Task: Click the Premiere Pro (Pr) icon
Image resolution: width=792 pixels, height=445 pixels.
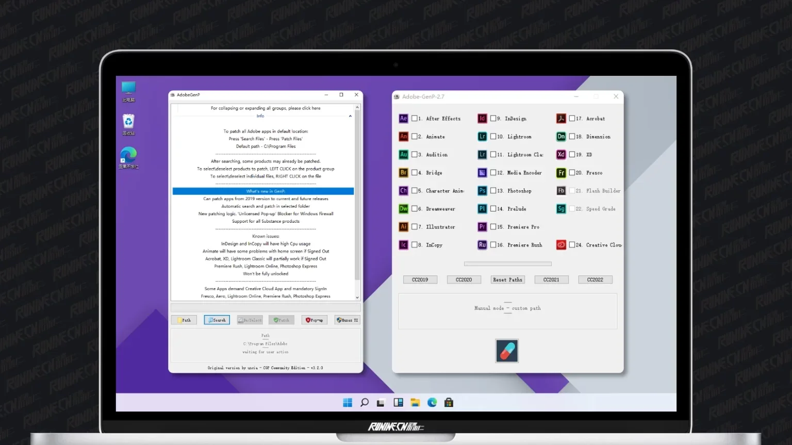Action: tap(482, 227)
